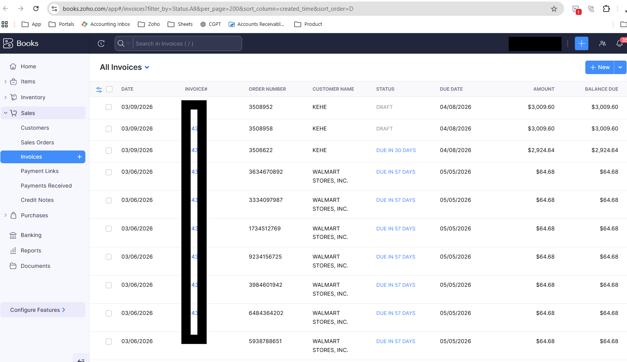This screenshot has width=627, height=362.
Task: Select the invoice for order 3506622
Action: (109, 151)
